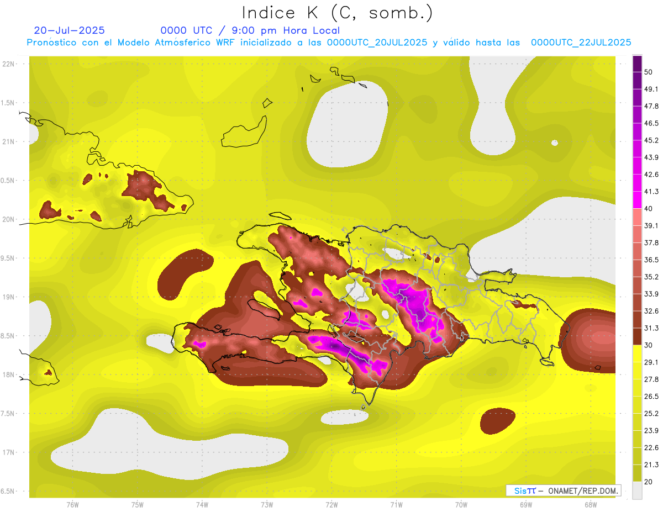The height and width of the screenshot is (512, 663).
Task: Click the legend value '35.2'
Action: tap(651, 277)
